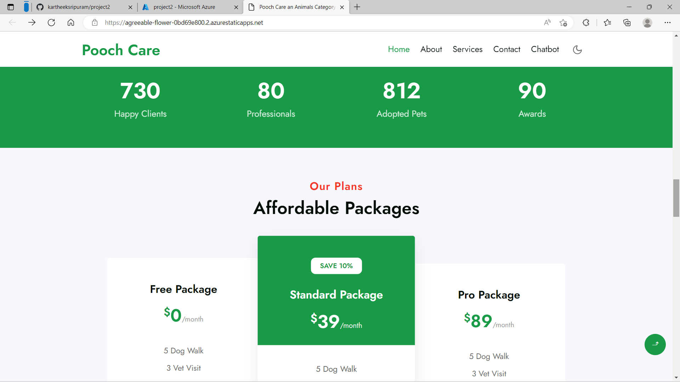
Task: Open the Settings and more ellipsis menu
Action: (x=668, y=23)
